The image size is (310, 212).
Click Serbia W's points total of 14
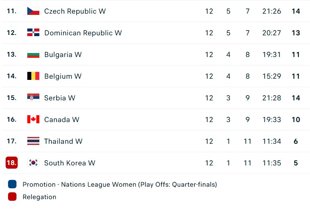[x=296, y=98]
